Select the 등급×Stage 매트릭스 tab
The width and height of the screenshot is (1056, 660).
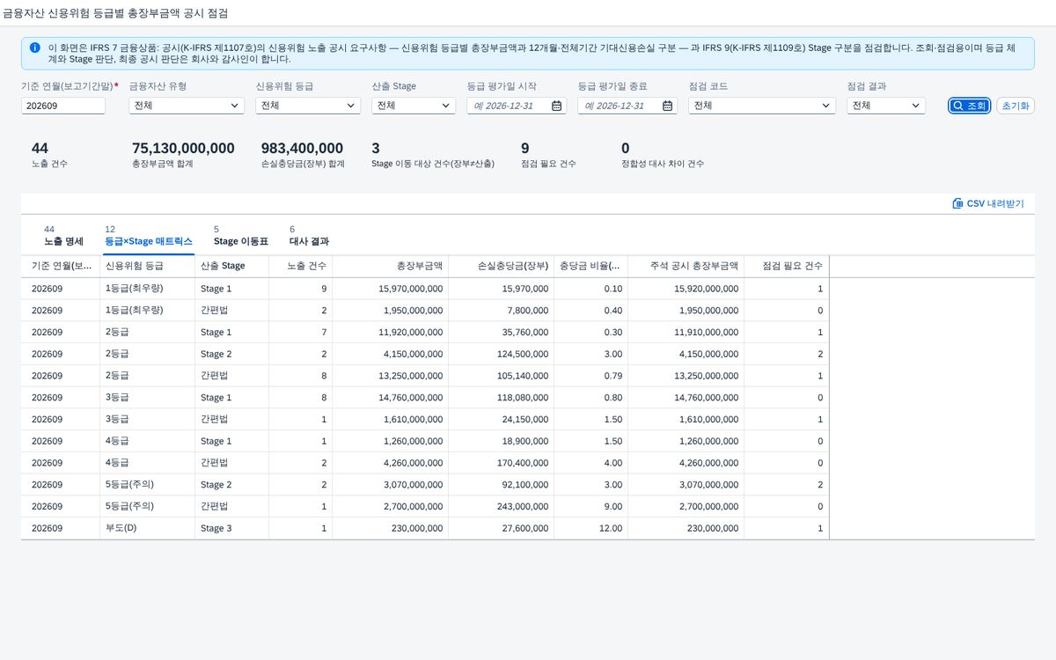coord(148,235)
